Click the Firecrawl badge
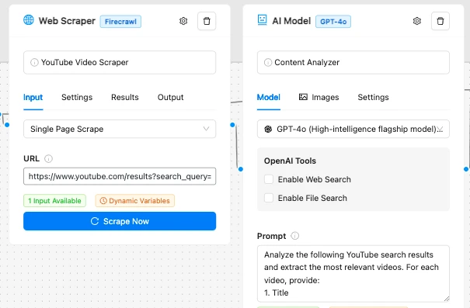This screenshot has width=470, height=308. tap(120, 22)
